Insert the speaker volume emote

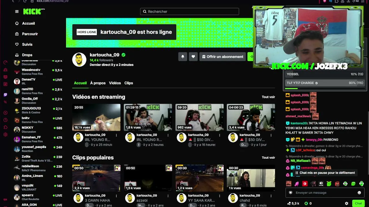point(321,184)
